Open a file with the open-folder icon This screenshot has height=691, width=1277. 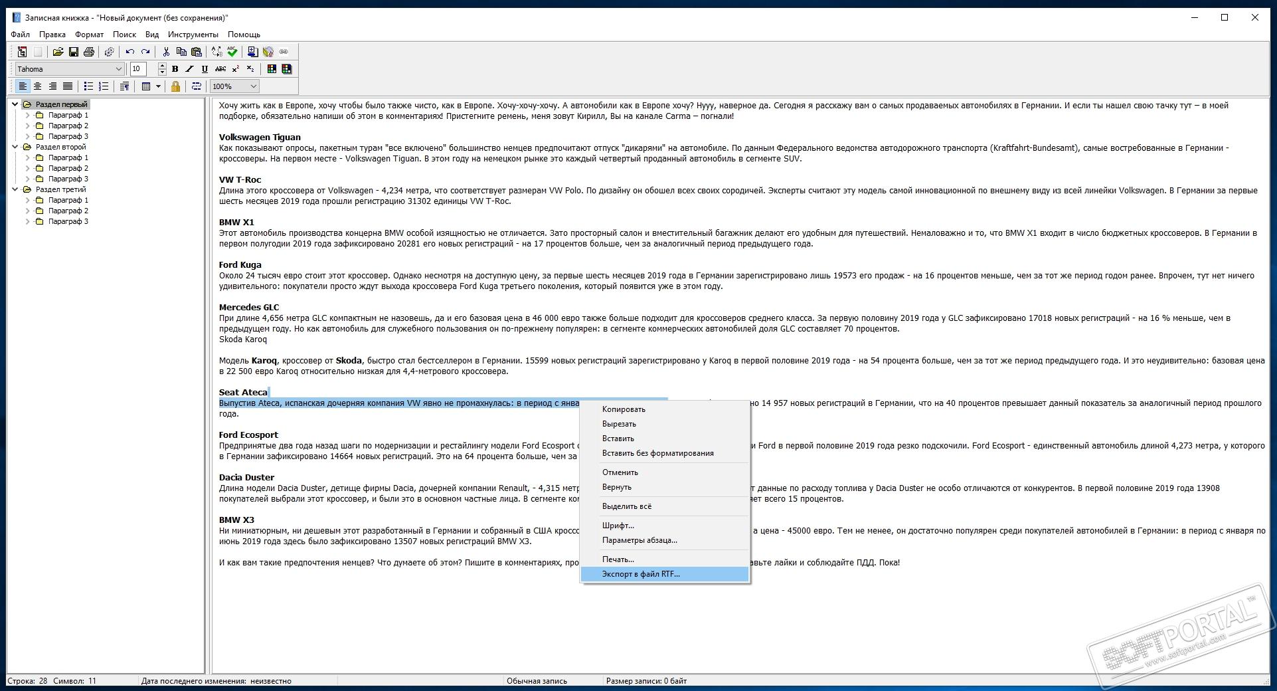58,51
